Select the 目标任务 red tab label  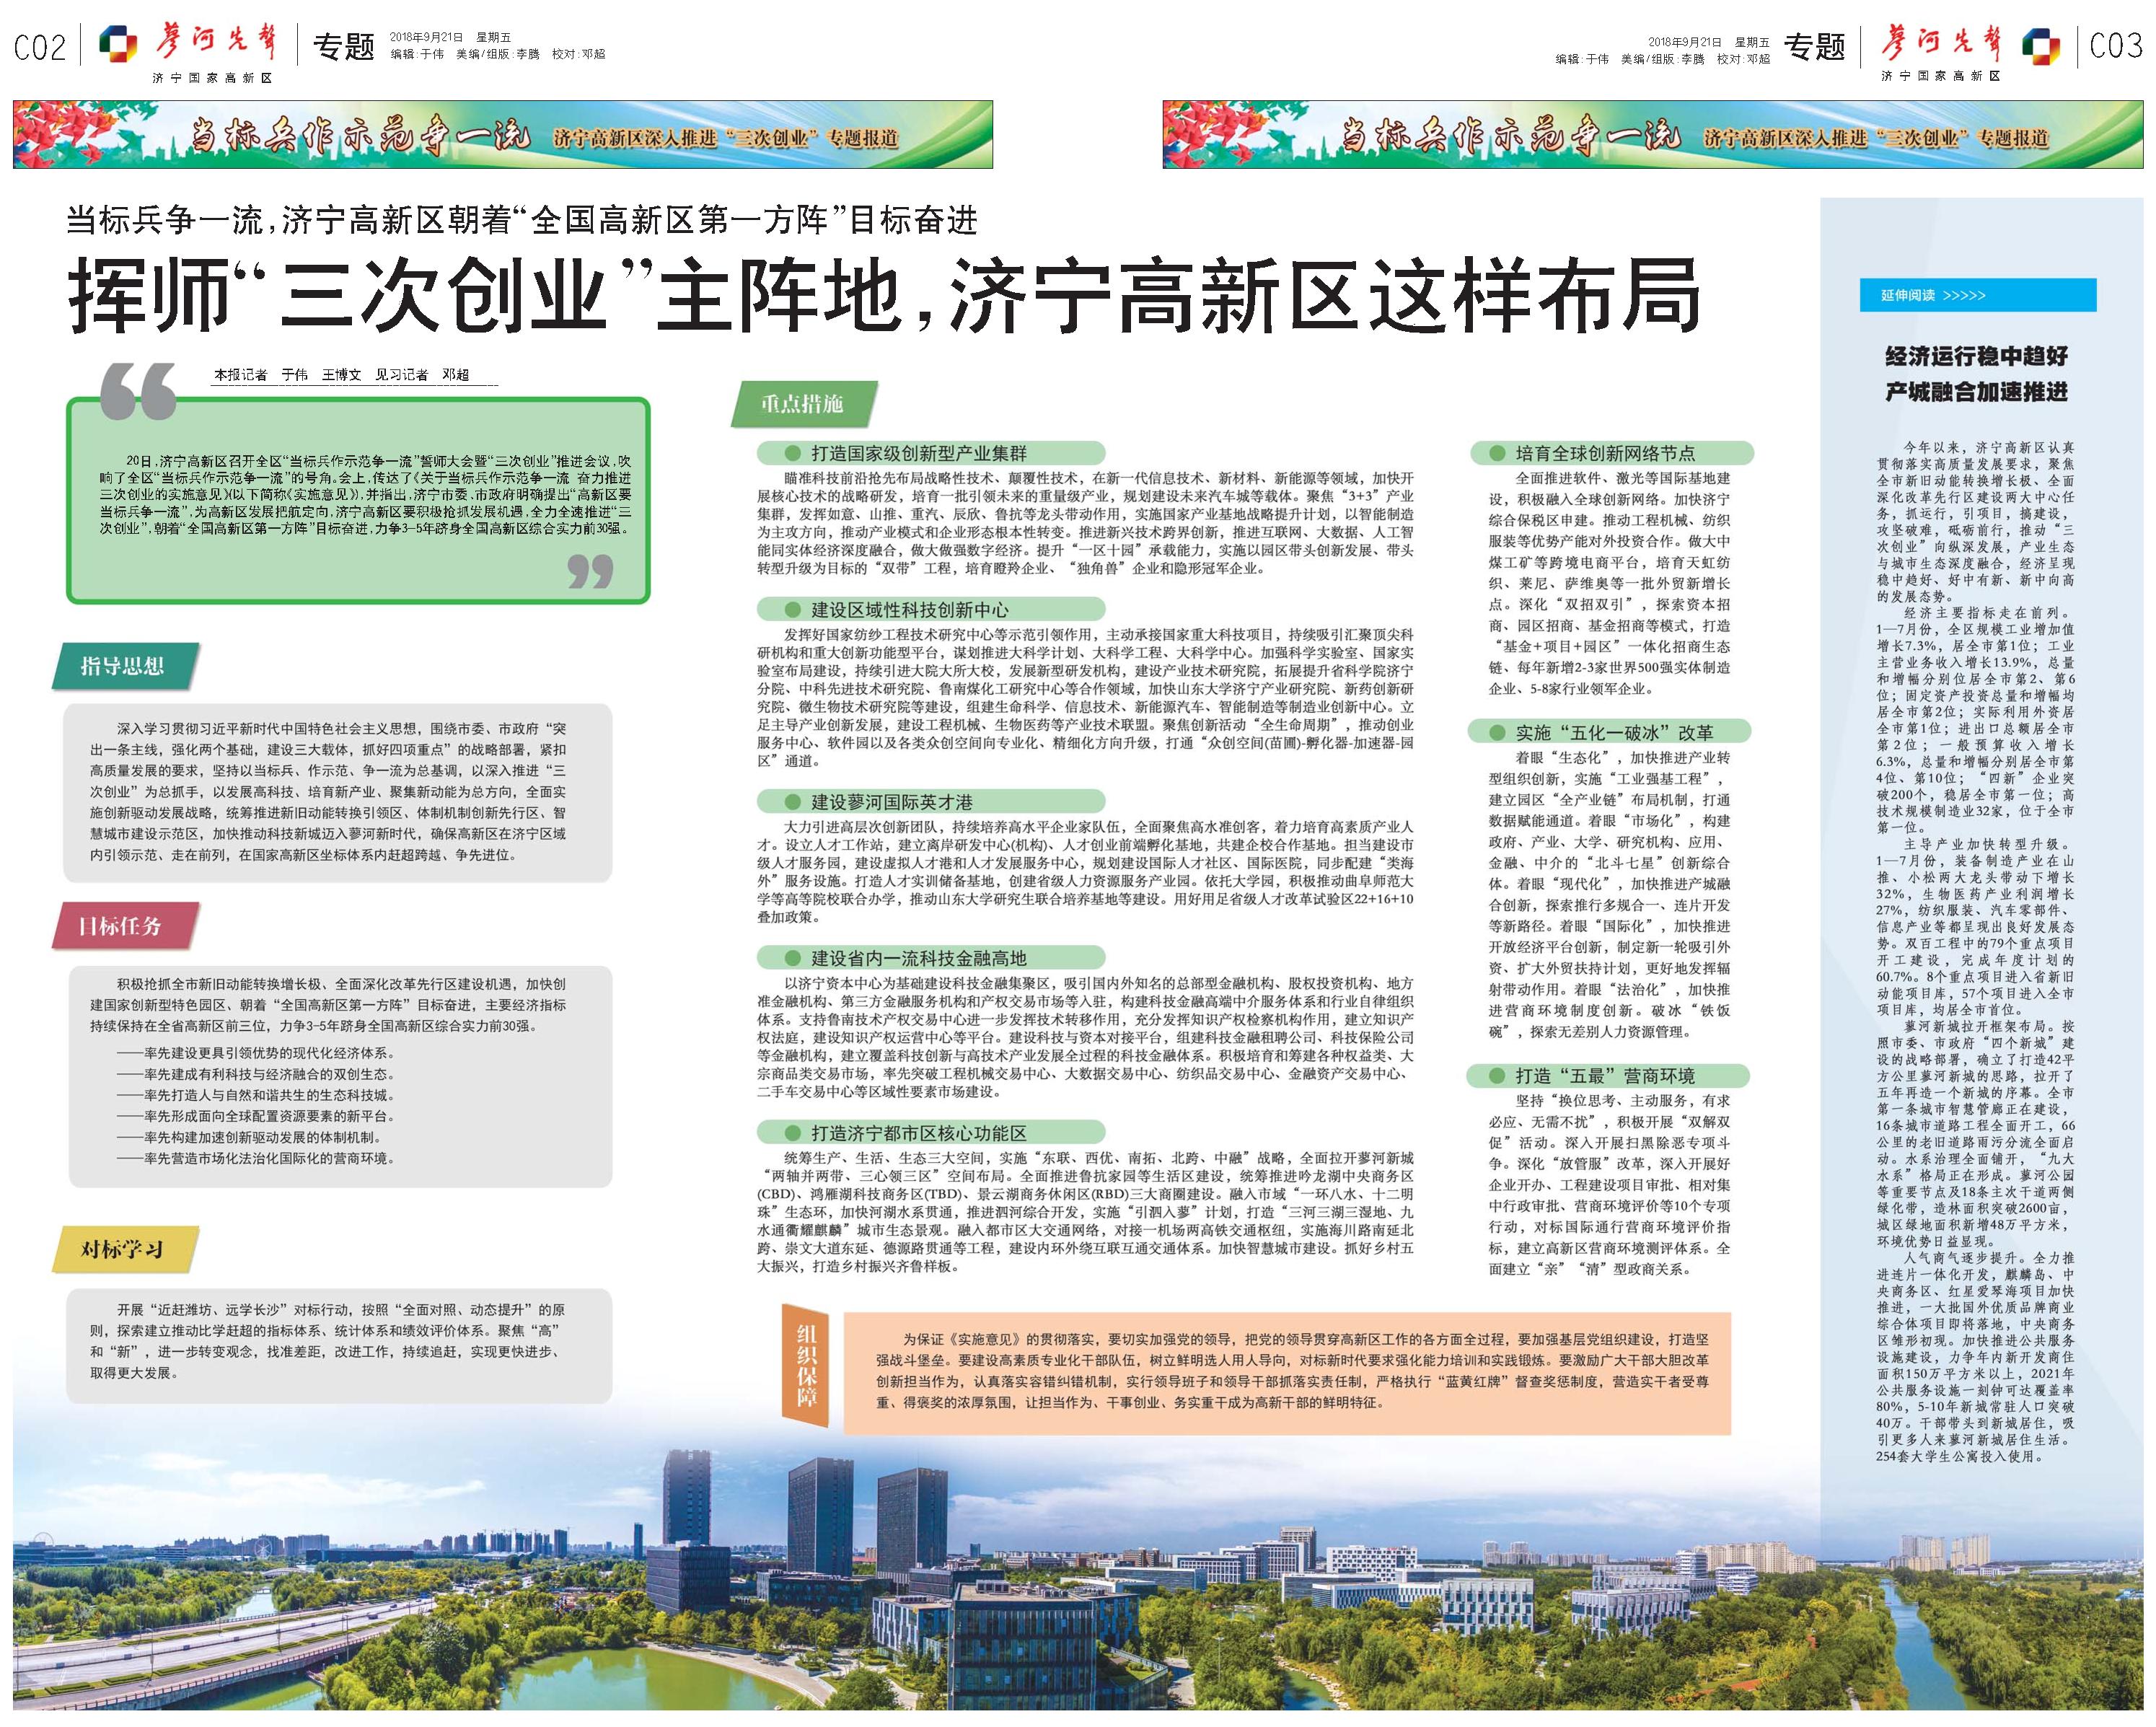click(120, 926)
